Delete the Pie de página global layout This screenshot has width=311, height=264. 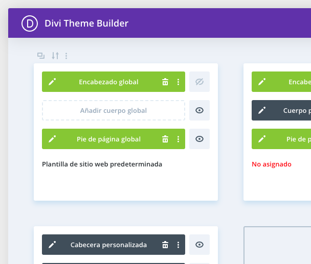(165, 139)
